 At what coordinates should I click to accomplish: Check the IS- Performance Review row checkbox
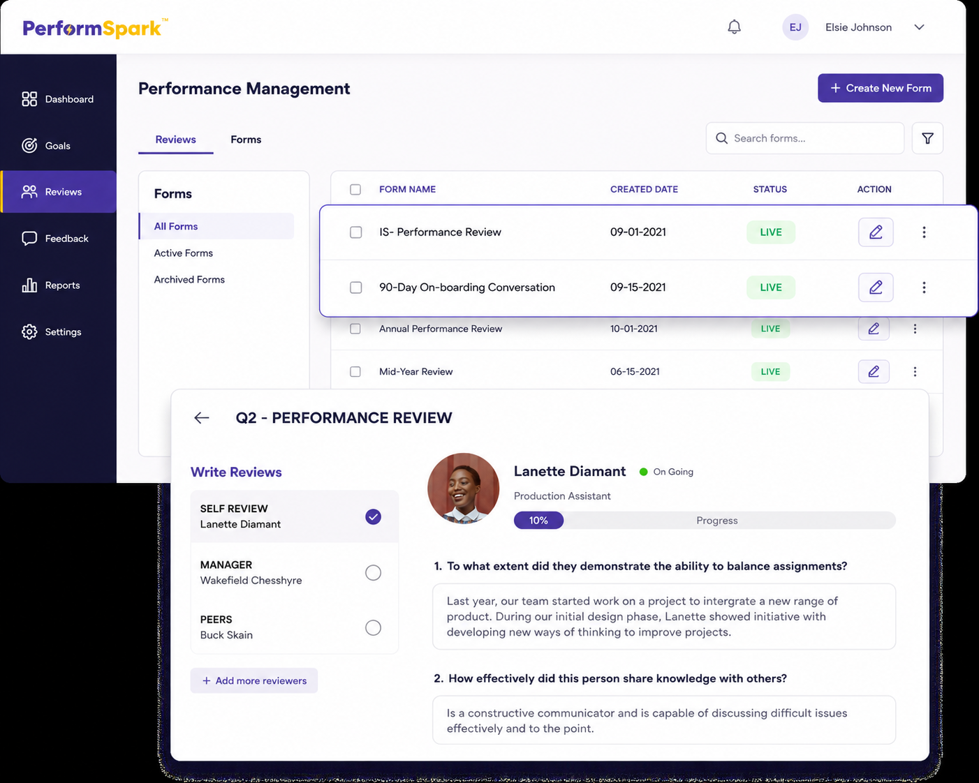(x=356, y=232)
